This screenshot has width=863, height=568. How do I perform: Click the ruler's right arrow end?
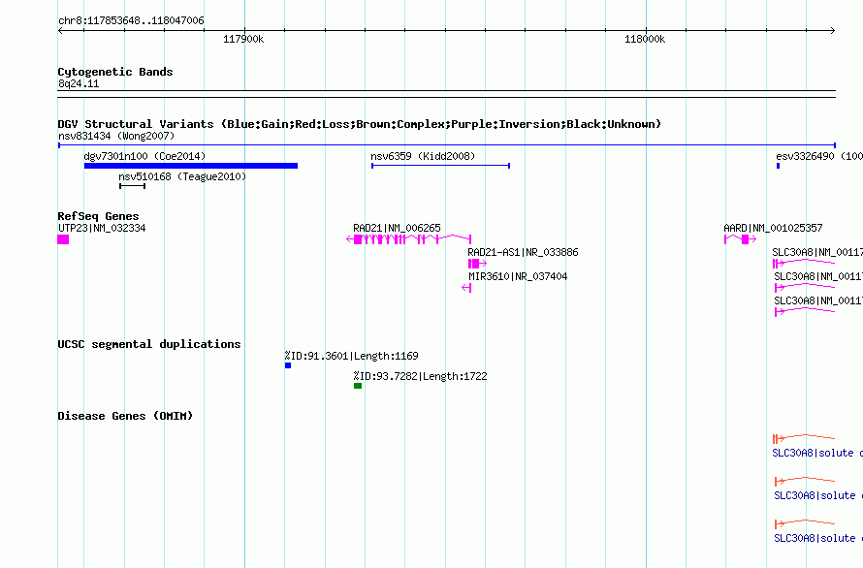833,31
